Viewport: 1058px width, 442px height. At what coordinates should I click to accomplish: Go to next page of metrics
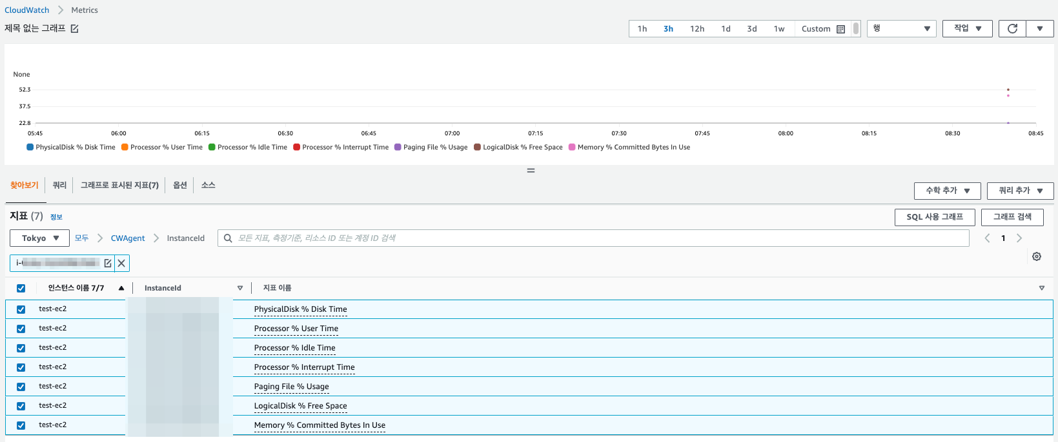tap(1019, 238)
